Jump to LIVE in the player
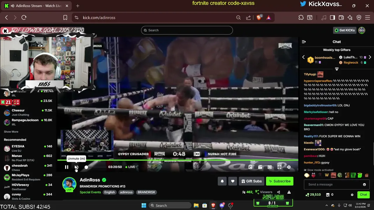Image resolution: width=374 pixels, height=210 pixels. pyautogui.click(x=130, y=167)
